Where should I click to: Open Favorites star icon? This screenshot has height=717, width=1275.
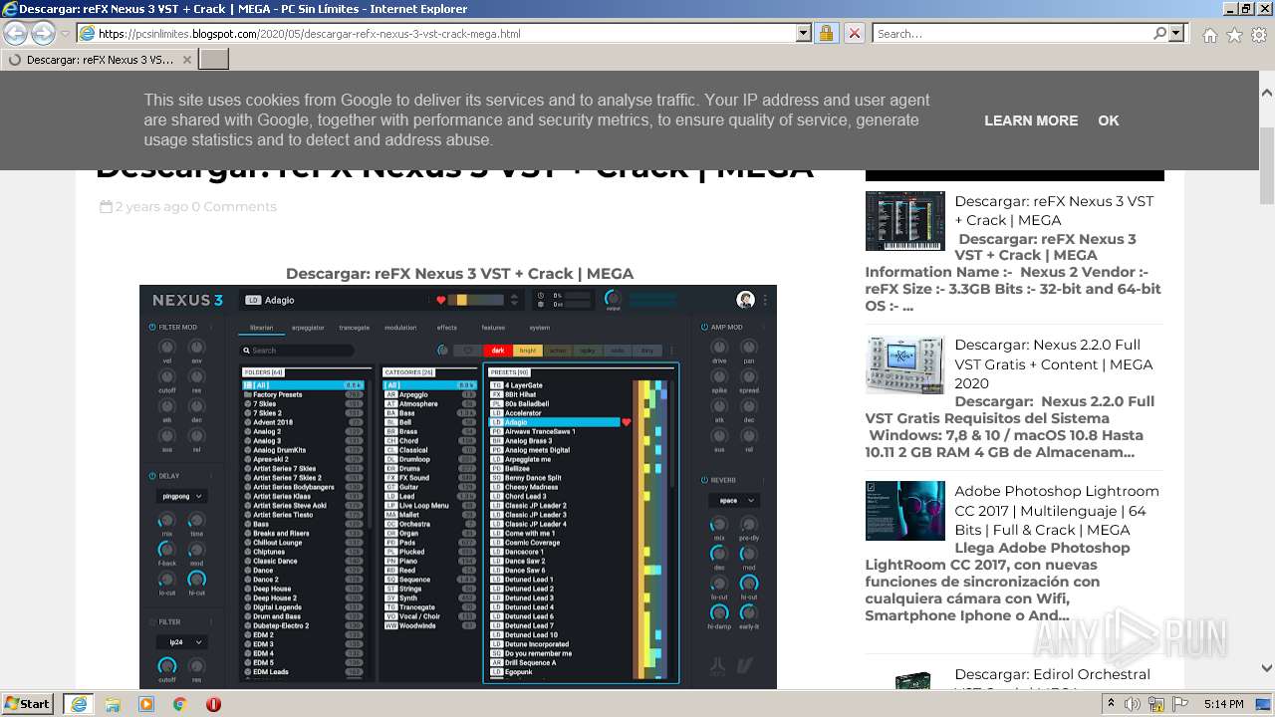[x=1234, y=35]
